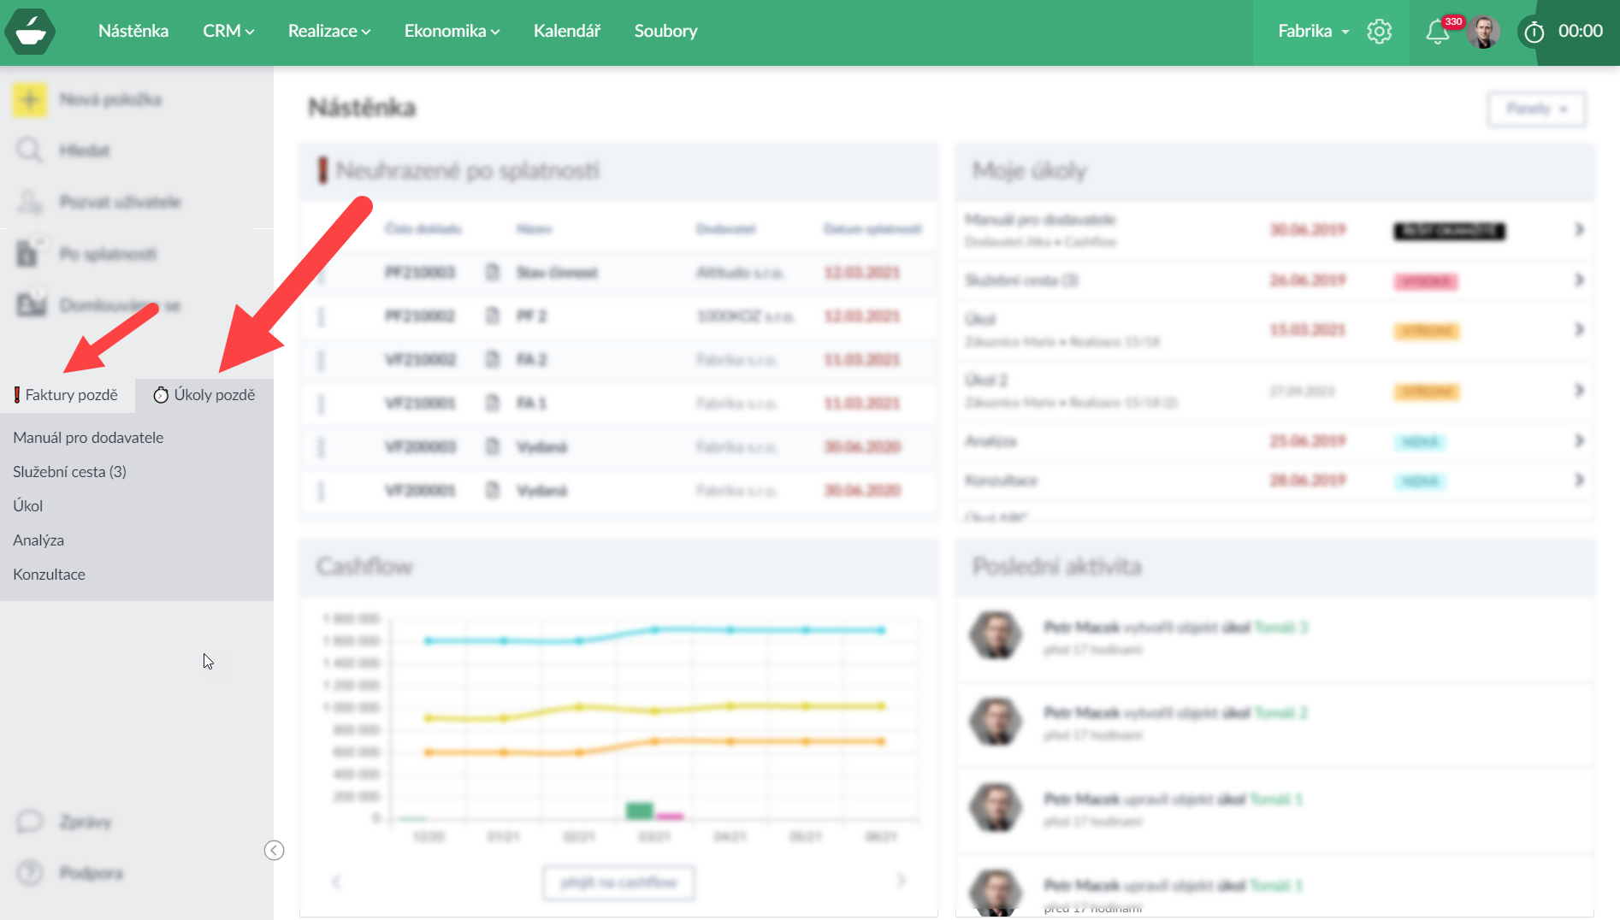Click the app logo in top bar
1620x920 pixels.
click(x=30, y=32)
